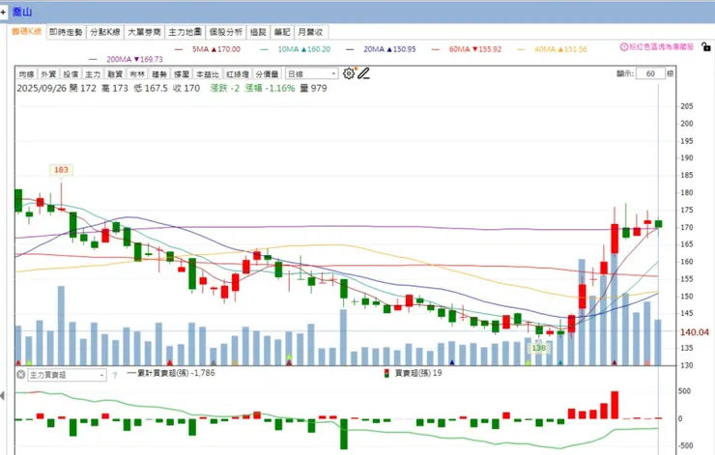Screen dimensions: 715x455
Task: Switch to the 即時走勢 tab
Action: [x=66, y=32]
